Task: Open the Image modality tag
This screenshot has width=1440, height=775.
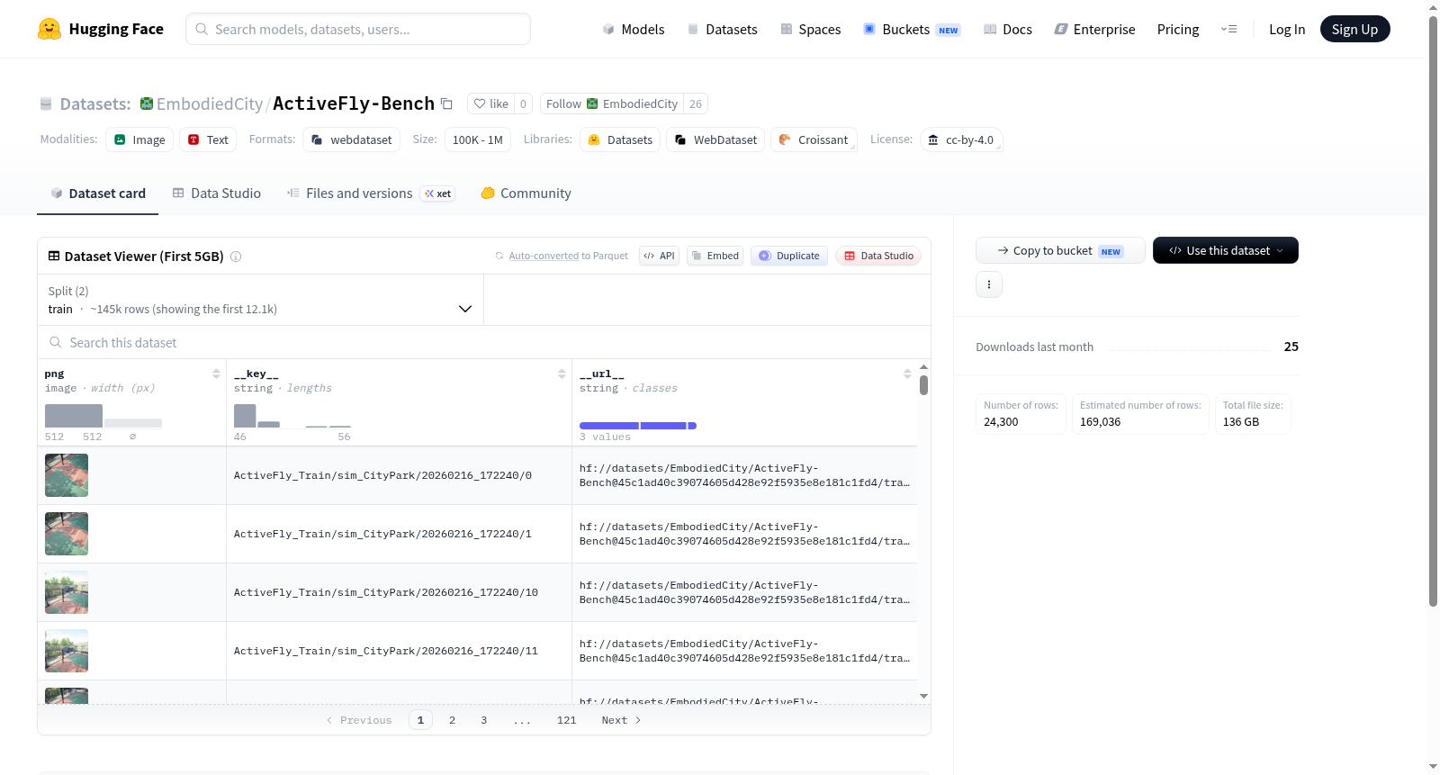Action: point(139,140)
